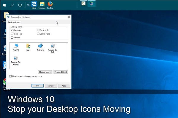Image resolution: width=178 pixels, height=118 pixels.
Task: Close the Desktop Icon Settings dialog
Action: [69, 17]
